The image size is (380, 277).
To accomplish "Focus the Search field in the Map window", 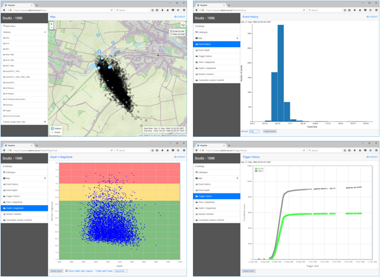I will click(x=133, y=11).
